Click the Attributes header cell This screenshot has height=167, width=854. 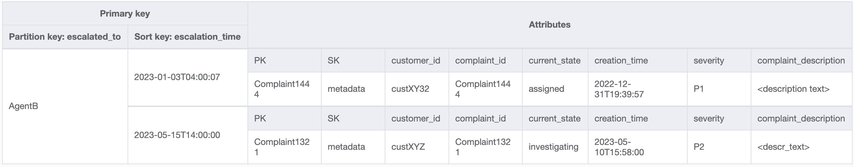coord(549,25)
